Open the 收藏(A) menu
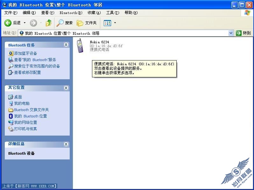254x190 pixels. (x=94, y=13)
